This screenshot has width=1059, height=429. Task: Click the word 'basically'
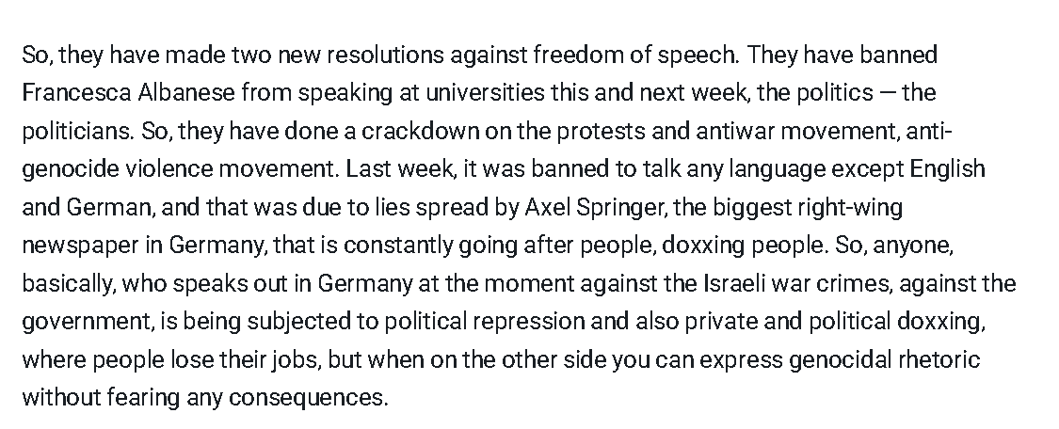[x=70, y=284]
